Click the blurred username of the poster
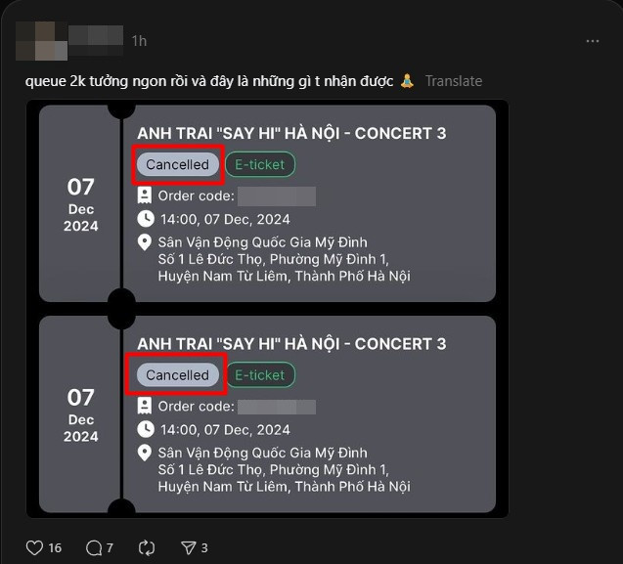The image size is (623, 564). click(x=95, y=40)
